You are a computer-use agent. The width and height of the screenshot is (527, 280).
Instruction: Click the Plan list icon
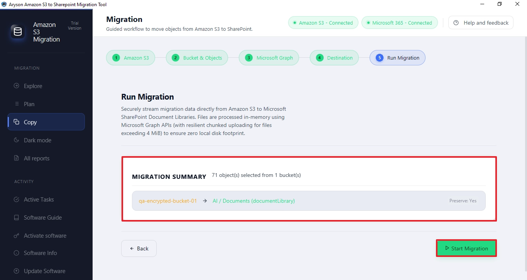tap(16, 104)
